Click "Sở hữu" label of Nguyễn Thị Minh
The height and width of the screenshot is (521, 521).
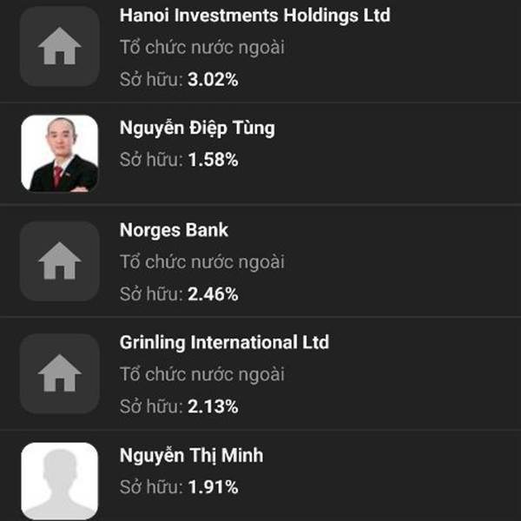[x=151, y=487]
